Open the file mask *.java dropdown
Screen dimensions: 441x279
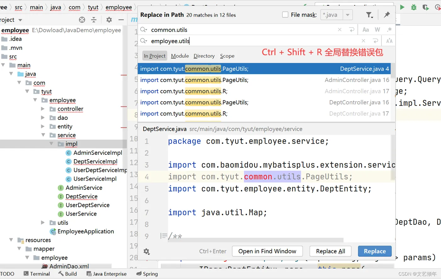(347, 15)
